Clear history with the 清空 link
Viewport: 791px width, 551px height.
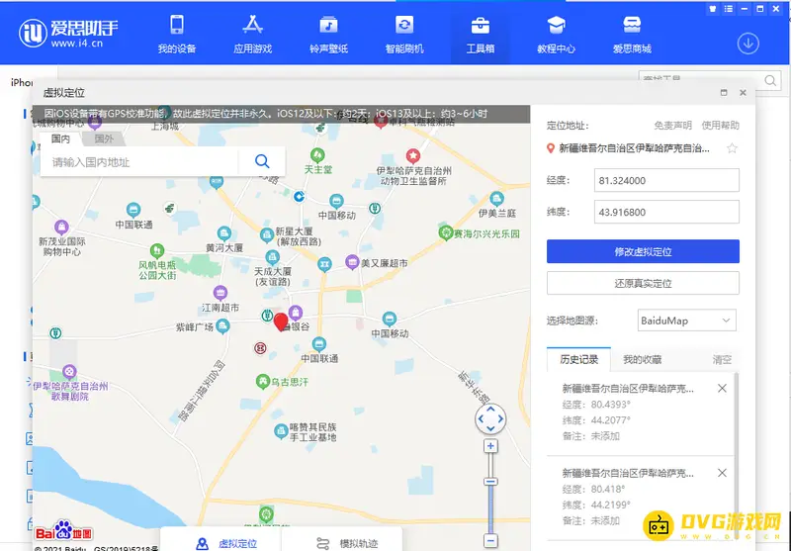[722, 360]
